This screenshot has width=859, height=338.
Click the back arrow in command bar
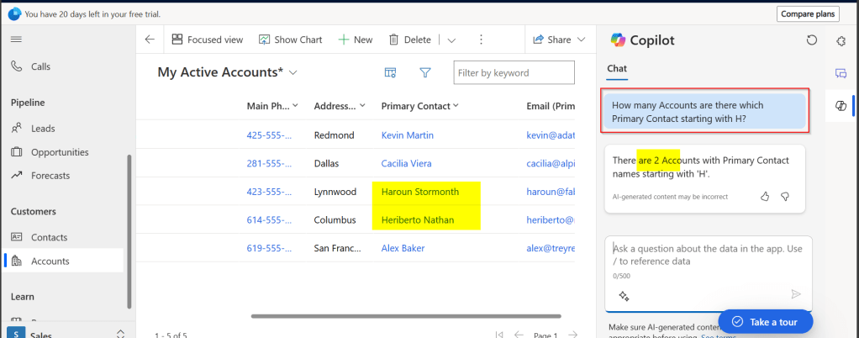coord(150,40)
